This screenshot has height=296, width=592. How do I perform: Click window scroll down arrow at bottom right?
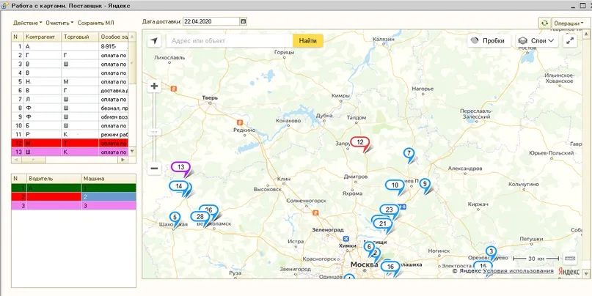[585, 273]
